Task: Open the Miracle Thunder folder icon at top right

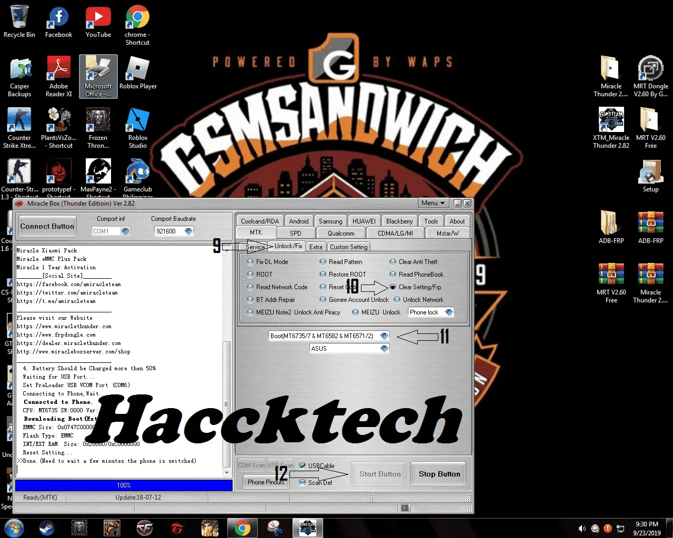Action: (611, 77)
